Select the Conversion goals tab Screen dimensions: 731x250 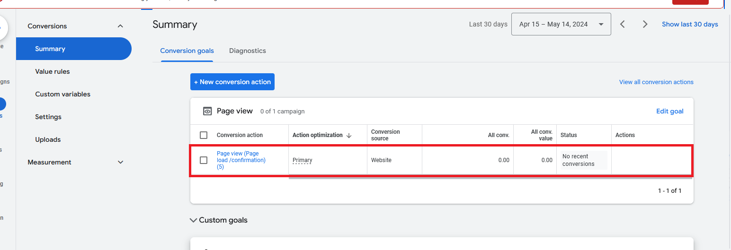tap(187, 51)
